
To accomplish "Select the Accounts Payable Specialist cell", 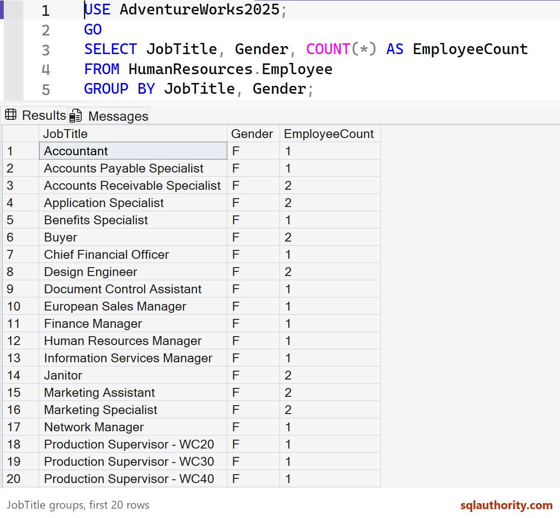I will [x=133, y=168].
